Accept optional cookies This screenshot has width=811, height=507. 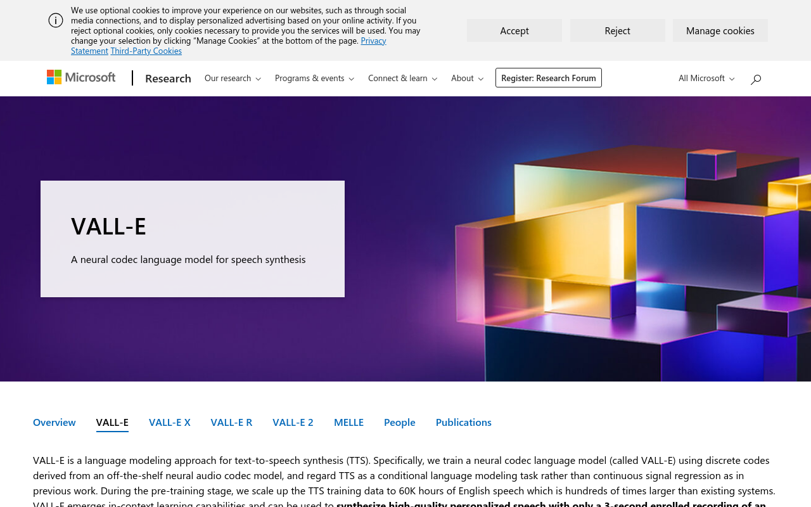[514, 30]
